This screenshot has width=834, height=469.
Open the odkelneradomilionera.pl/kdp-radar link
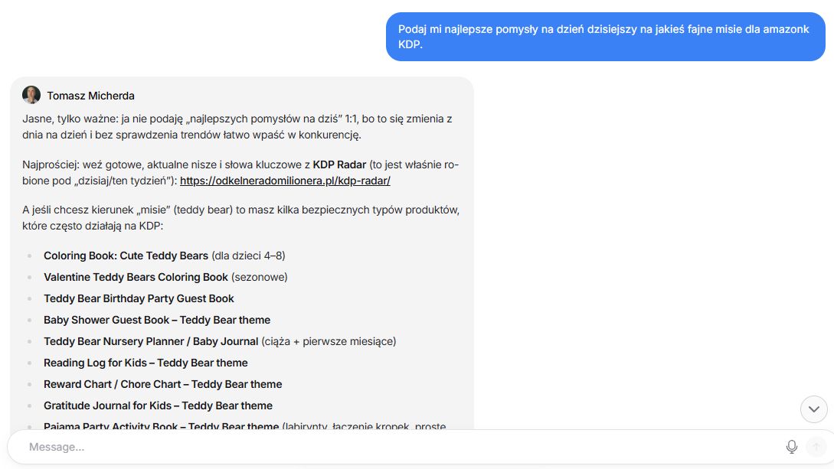click(x=285, y=181)
